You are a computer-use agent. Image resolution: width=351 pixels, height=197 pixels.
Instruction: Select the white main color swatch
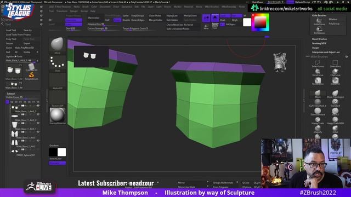[247, 22]
